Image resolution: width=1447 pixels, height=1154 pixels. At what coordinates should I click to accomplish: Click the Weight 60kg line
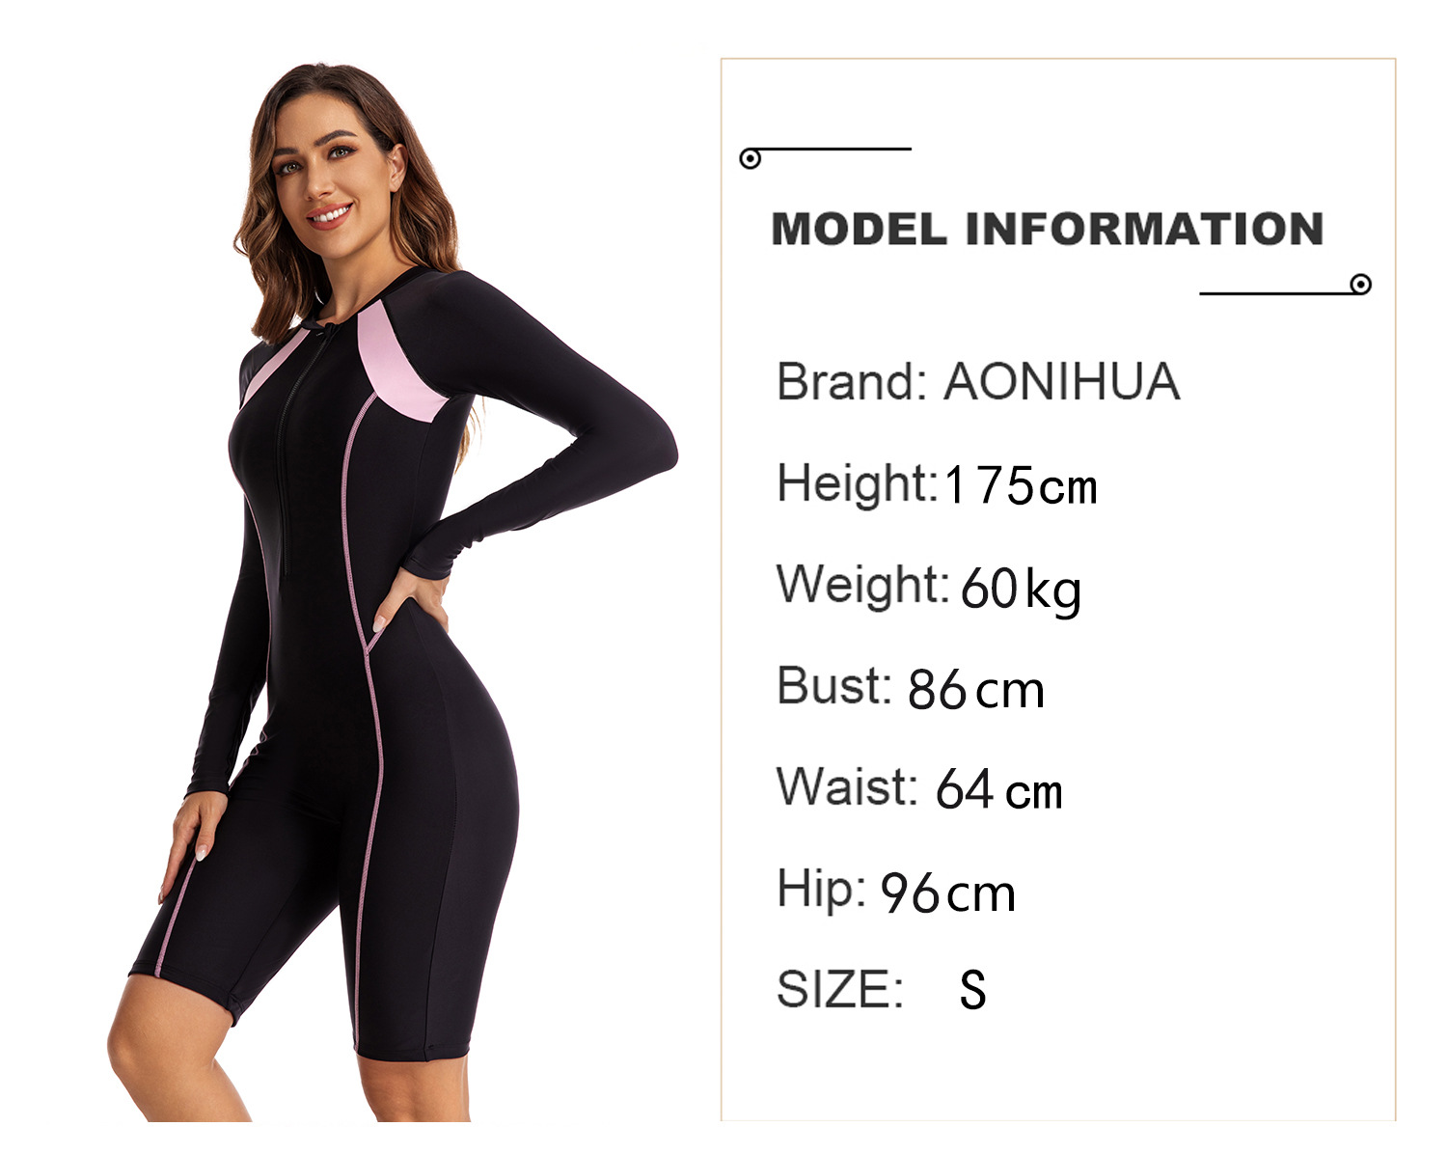(929, 587)
